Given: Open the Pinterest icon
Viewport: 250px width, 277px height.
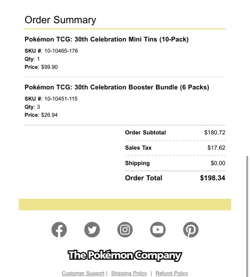Looking at the screenshot, I should tap(191, 230).
